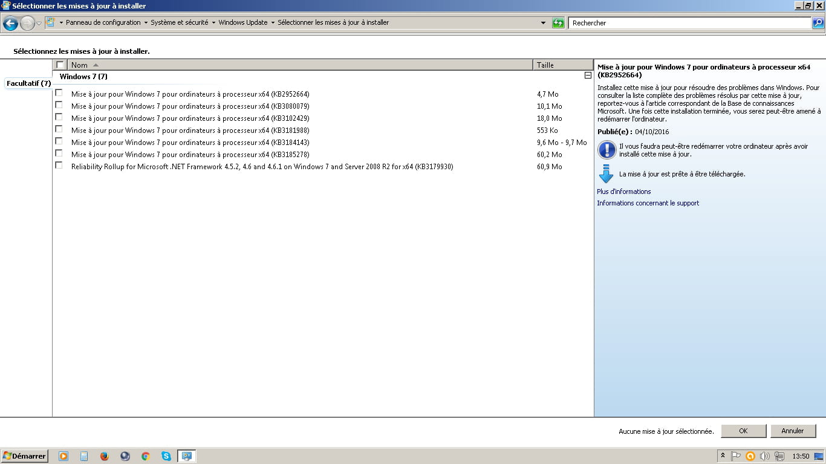This screenshot has height=464, width=826.
Task: Go to Système et sécurité breadcrumb
Action: pyautogui.click(x=179, y=22)
